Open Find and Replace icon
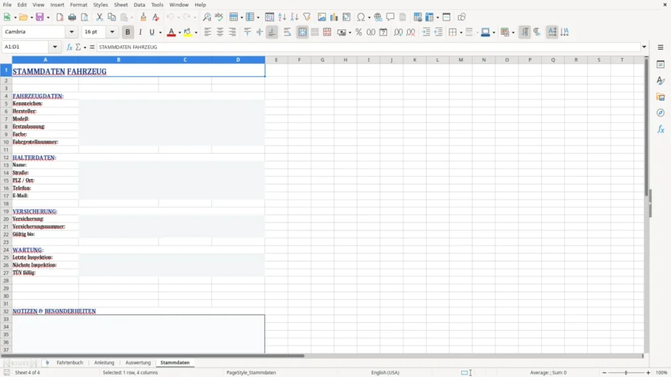671x377 pixels. pyautogui.click(x=206, y=17)
